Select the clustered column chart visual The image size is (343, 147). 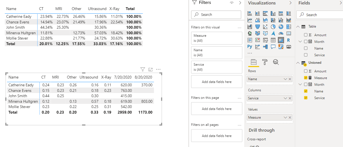click(x=273, y=13)
